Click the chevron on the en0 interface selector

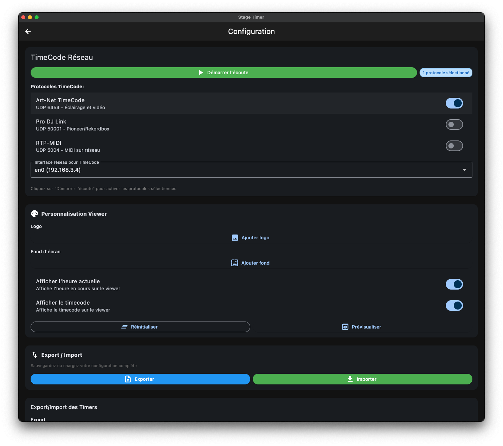(464, 170)
